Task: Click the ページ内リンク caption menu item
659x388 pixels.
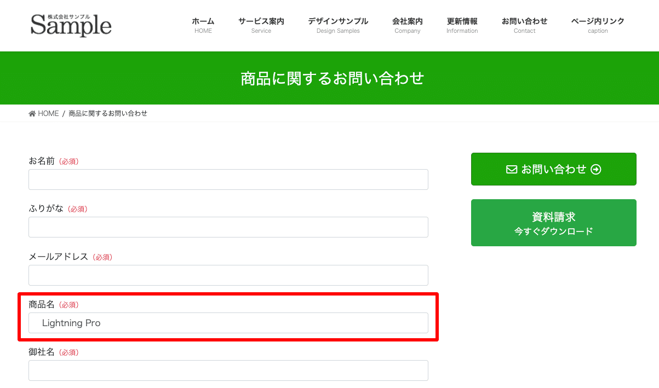Action: point(598,25)
